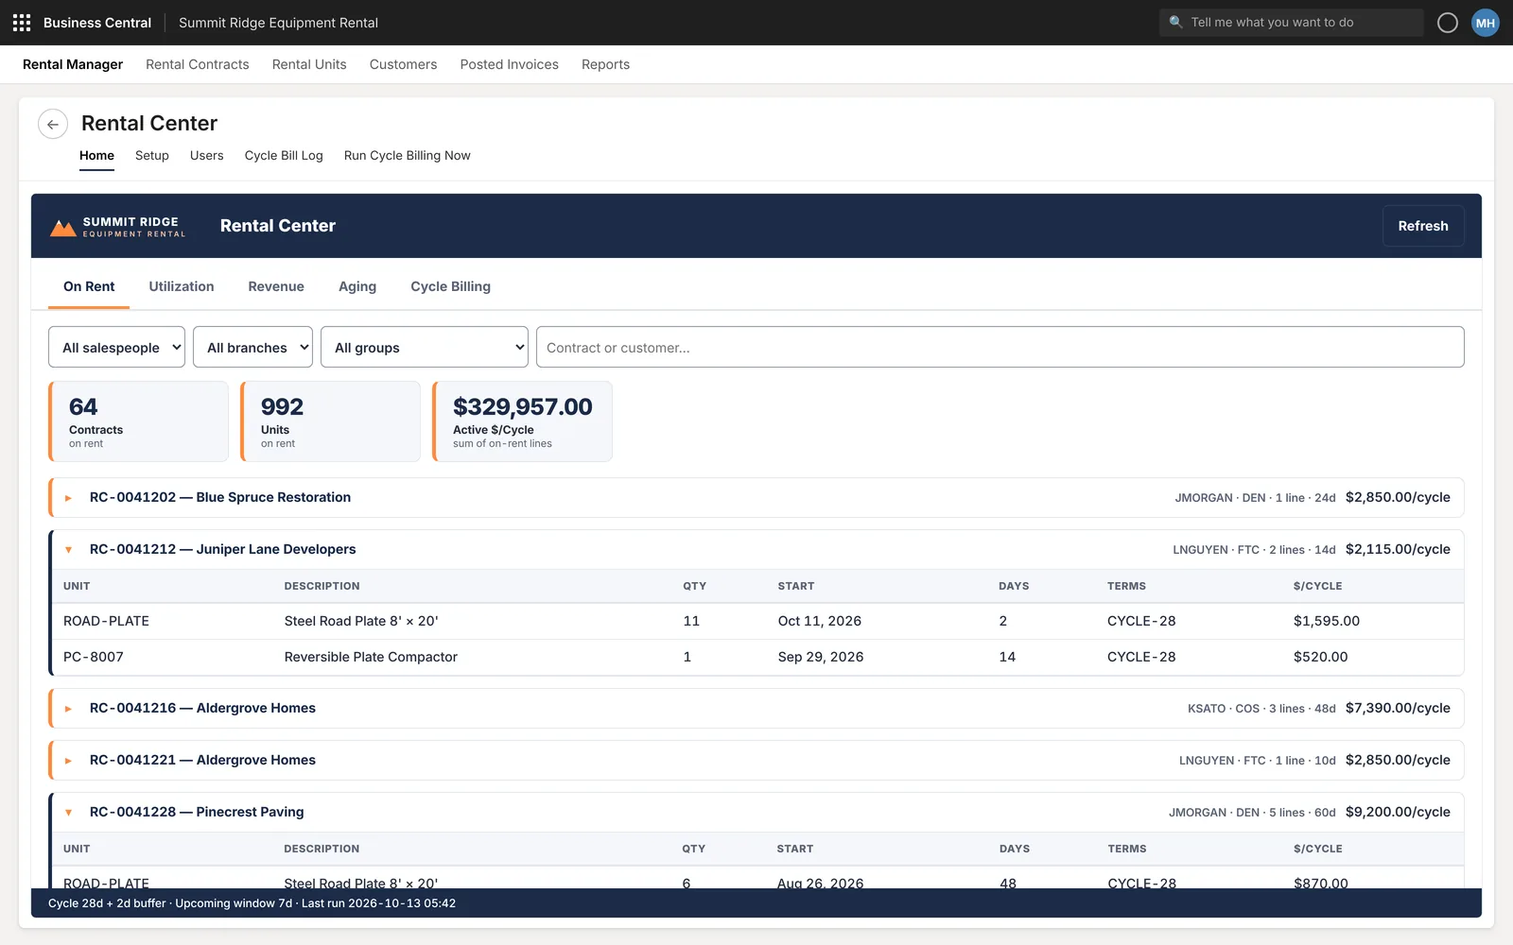Click the search magnifier icon
The height and width of the screenshot is (945, 1513).
(x=1175, y=22)
